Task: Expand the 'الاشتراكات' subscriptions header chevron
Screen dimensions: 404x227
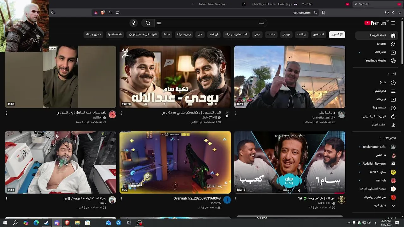Action: tap(381, 138)
